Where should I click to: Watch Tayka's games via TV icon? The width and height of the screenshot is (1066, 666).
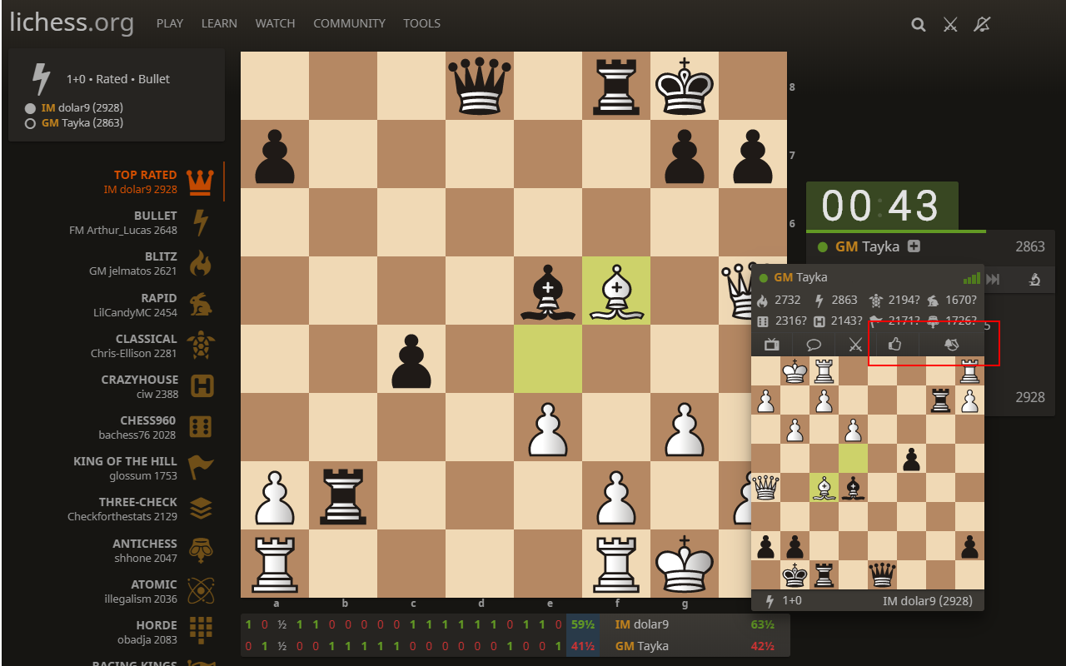coord(772,344)
